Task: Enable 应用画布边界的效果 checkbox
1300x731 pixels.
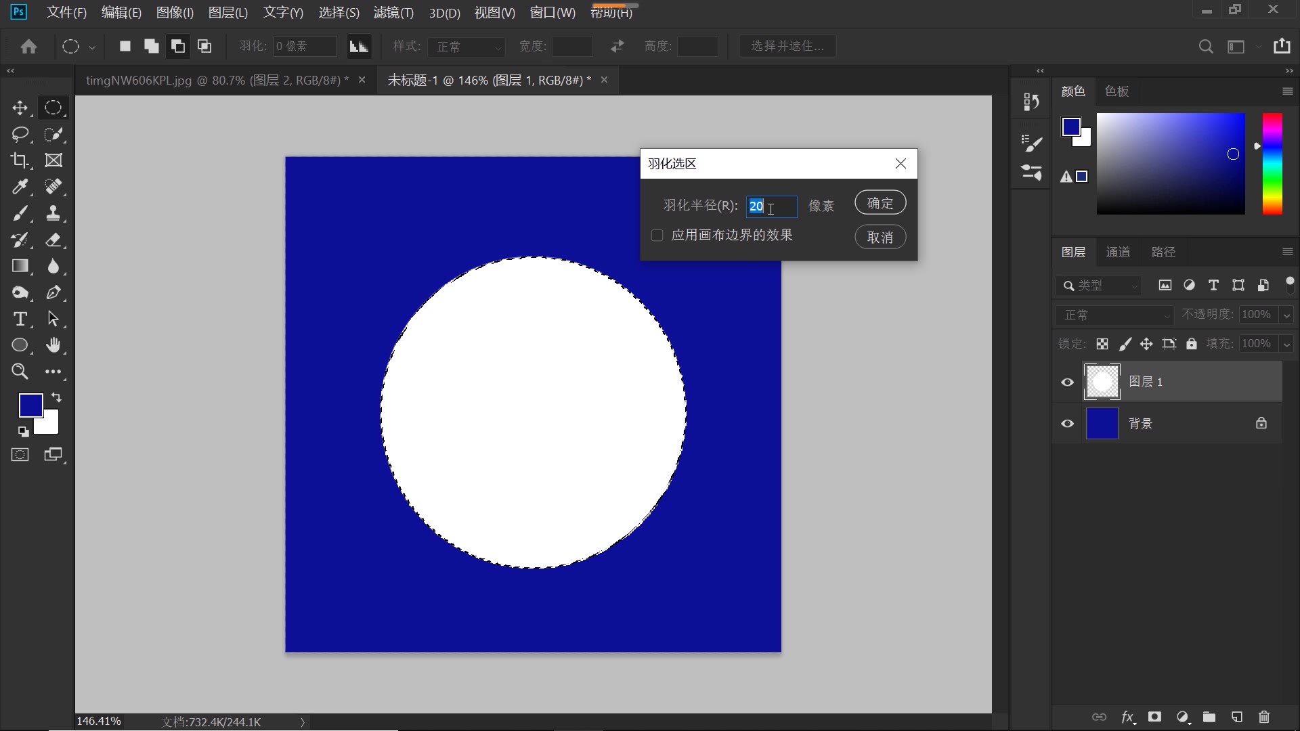Action: coord(657,236)
